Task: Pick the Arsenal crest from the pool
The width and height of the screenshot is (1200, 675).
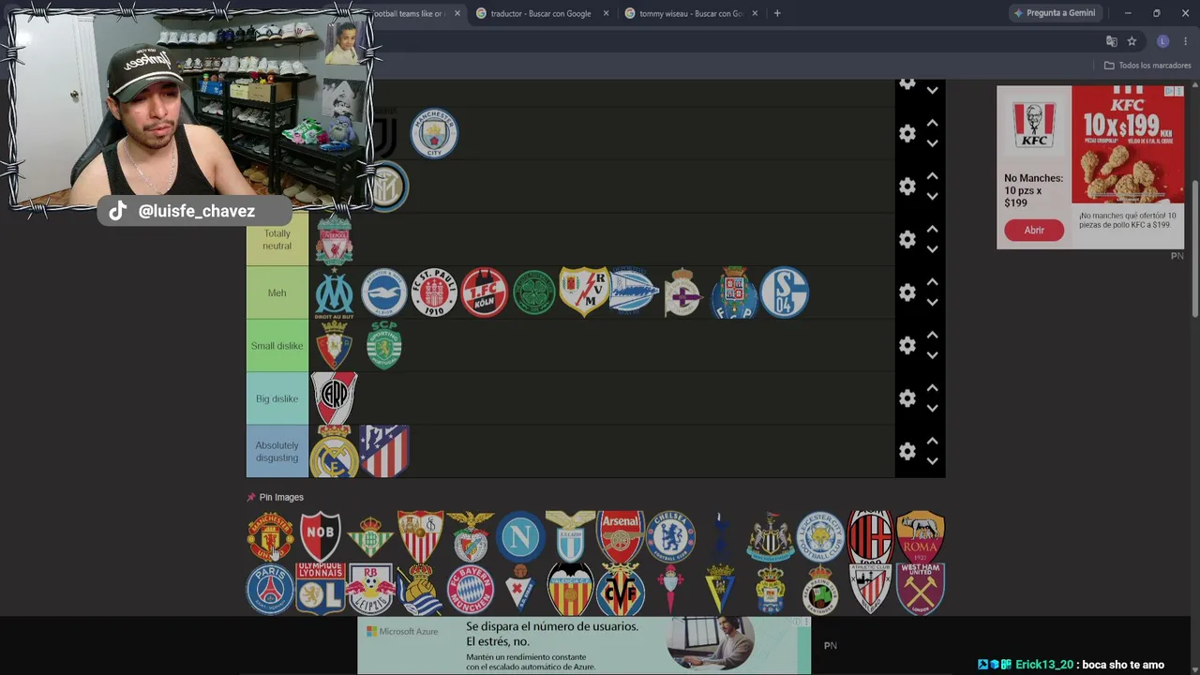Action: click(x=621, y=536)
